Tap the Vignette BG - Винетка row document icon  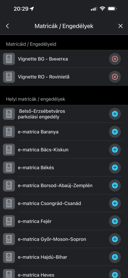(9, 59)
